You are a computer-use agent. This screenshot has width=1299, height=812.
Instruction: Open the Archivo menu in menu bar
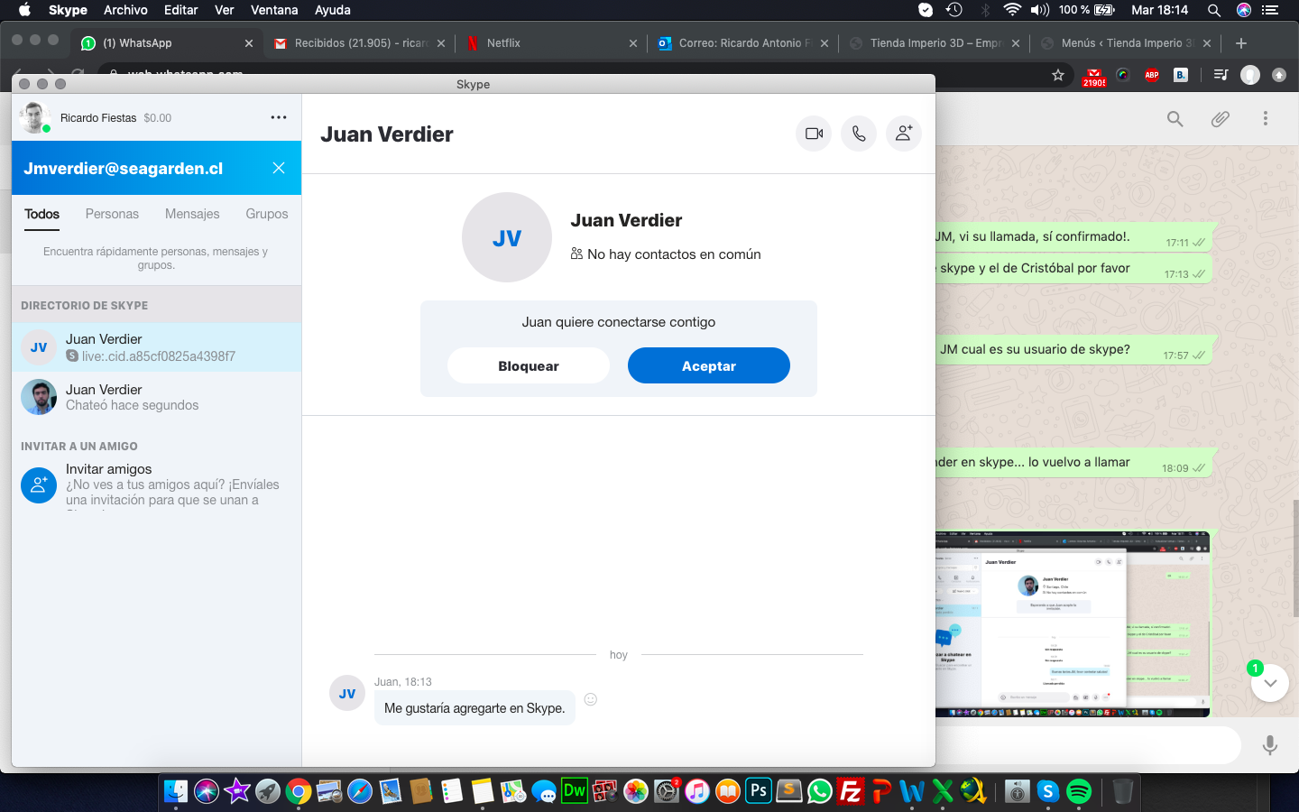coord(125,10)
